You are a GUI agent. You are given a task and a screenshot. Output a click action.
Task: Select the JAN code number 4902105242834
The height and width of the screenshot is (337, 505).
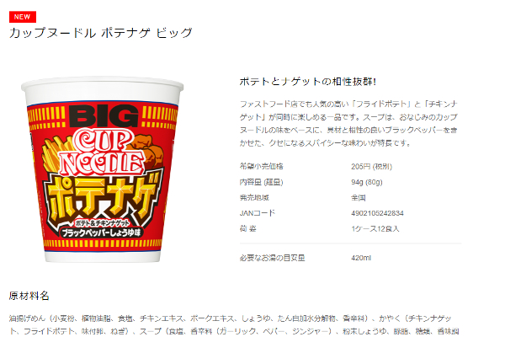pos(377,213)
